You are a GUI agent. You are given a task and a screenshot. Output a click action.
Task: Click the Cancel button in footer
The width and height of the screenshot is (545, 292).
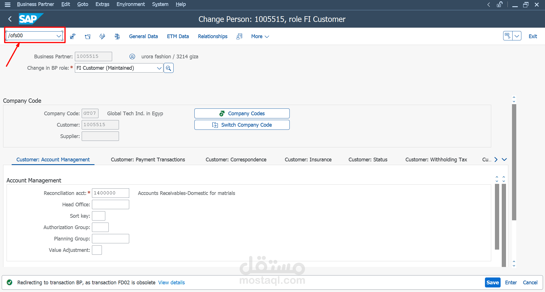click(530, 282)
